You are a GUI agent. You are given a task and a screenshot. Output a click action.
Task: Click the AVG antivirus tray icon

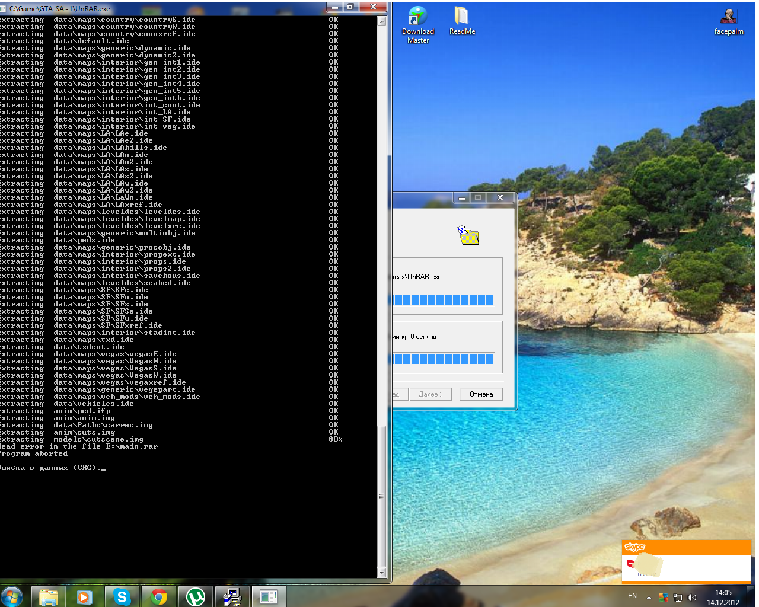click(663, 598)
